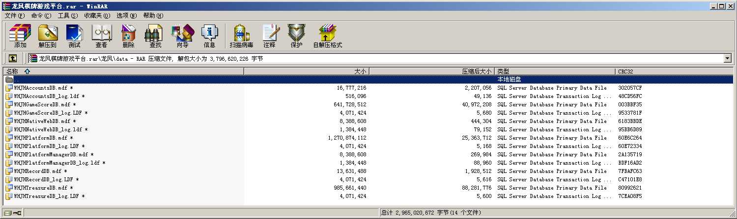Click the View (查看) toolbar icon
The width and height of the screenshot is (737, 219).
[x=101, y=36]
